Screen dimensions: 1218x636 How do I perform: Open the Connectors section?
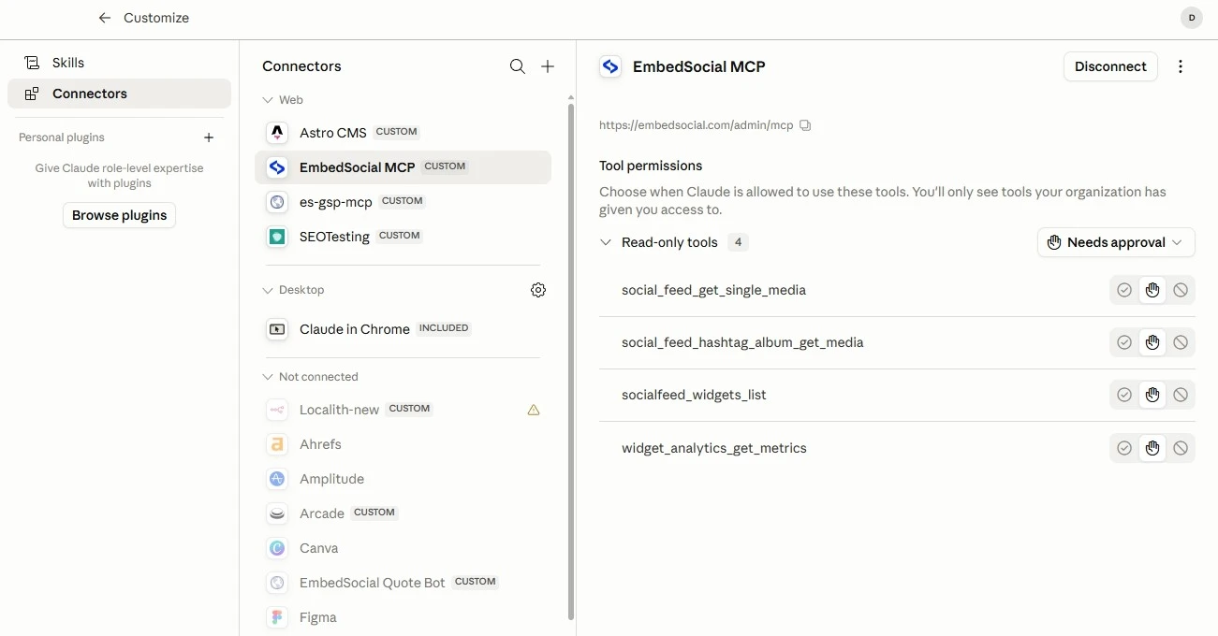point(119,94)
